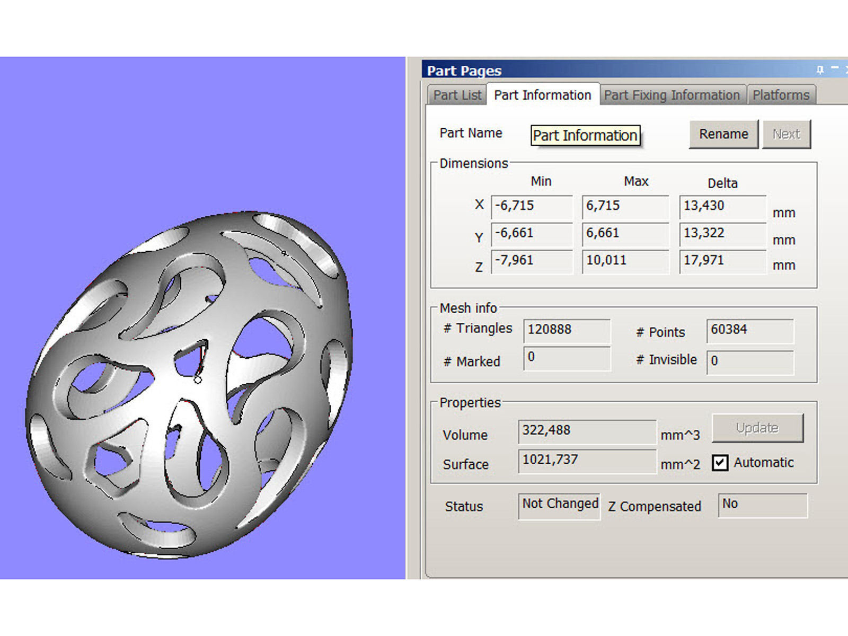848x636 pixels.
Task: Click the Rename button
Action: [723, 134]
